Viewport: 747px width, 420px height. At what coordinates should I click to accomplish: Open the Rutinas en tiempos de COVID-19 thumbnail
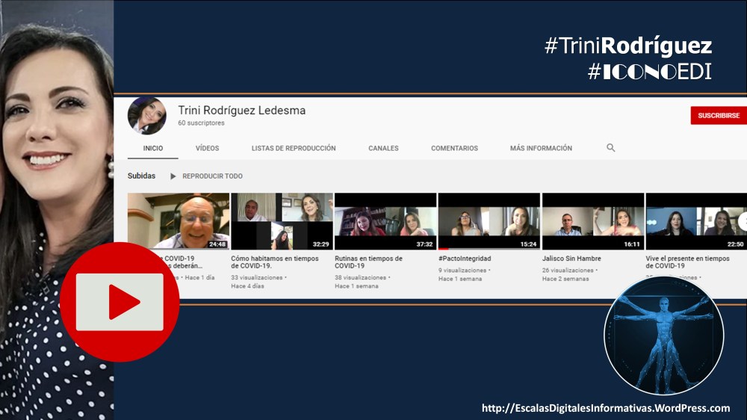[385, 221]
